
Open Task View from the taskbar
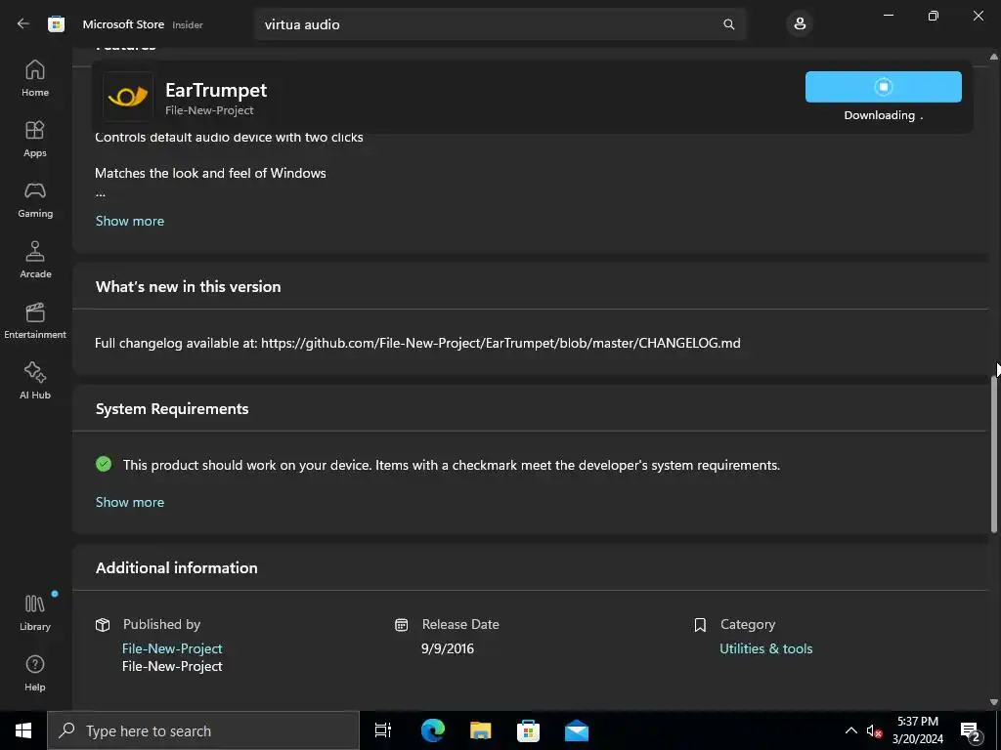point(383,730)
